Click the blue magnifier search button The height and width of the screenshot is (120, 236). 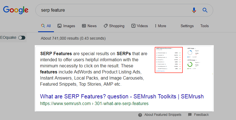click(x=205, y=10)
